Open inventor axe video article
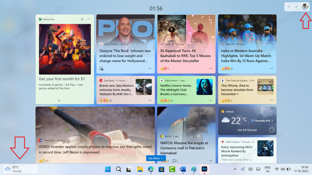 tap(95, 149)
